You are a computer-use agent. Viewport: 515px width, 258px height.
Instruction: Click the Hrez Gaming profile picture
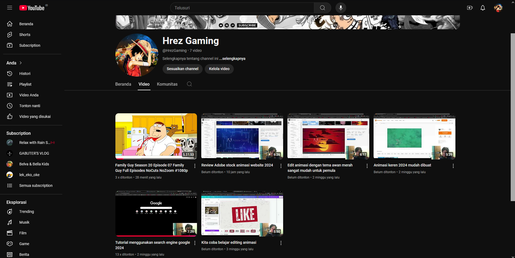[x=137, y=55]
